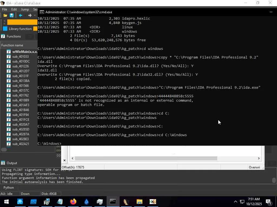Click the hex editor scrollbar right arrow
Viewport: 277px width, 207px height.
[259, 158]
